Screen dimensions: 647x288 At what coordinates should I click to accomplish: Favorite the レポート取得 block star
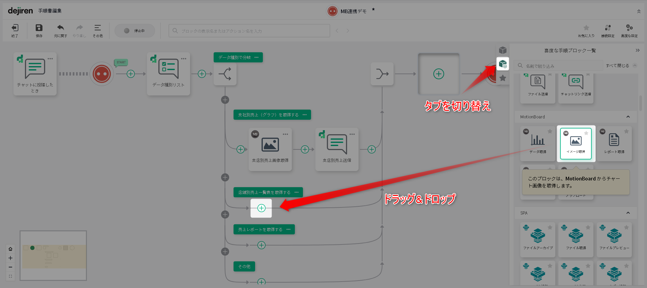(626, 131)
